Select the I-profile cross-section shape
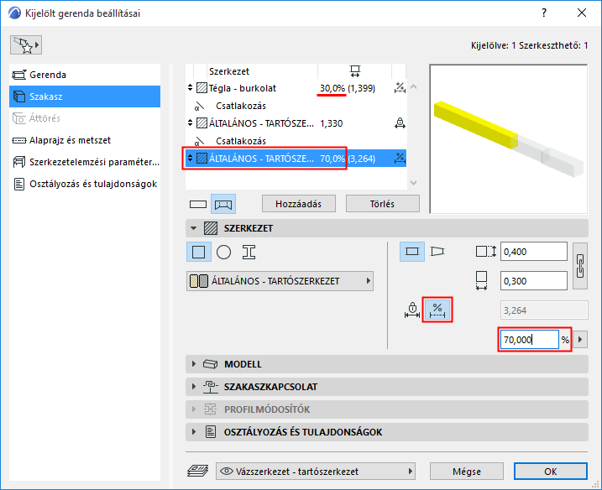This screenshot has width=602, height=490. click(249, 252)
